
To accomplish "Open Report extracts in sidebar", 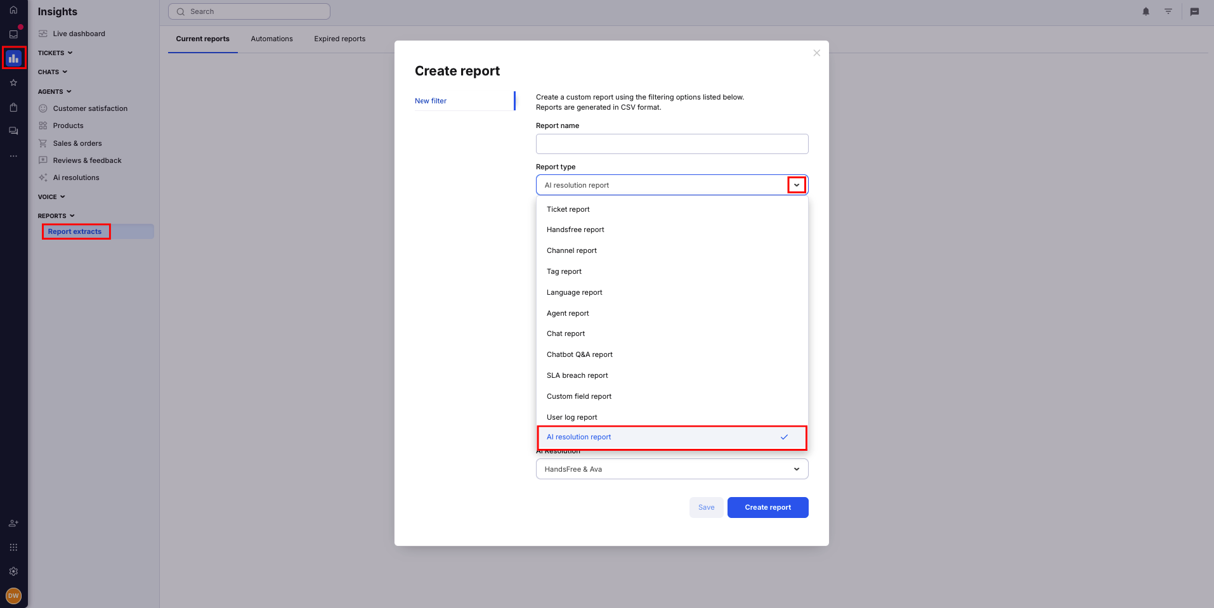I will (x=75, y=231).
